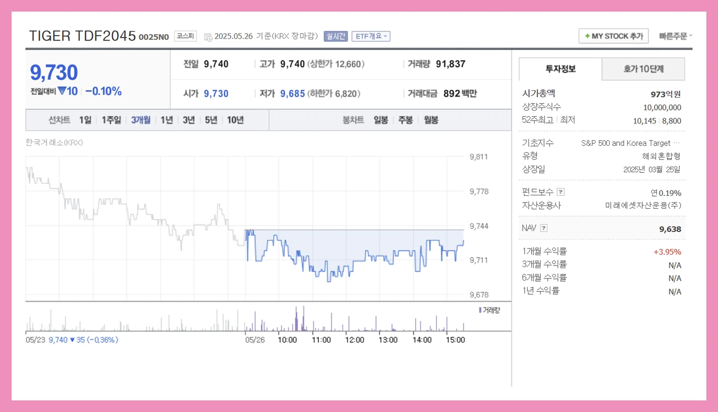Switch the candle chart to 주봉 weekly view
This screenshot has width=718, height=412.
406,120
